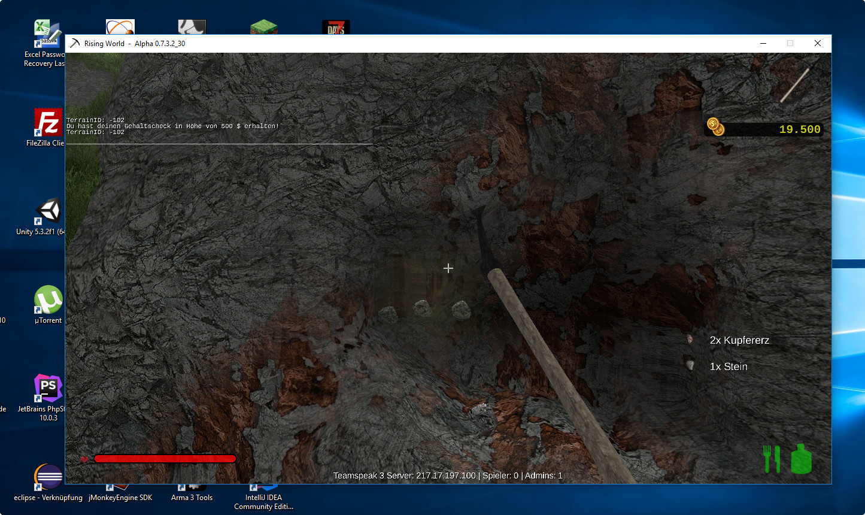Click the heart icon beside the health bar
Image resolution: width=865 pixels, height=515 pixels.
(84, 459)
